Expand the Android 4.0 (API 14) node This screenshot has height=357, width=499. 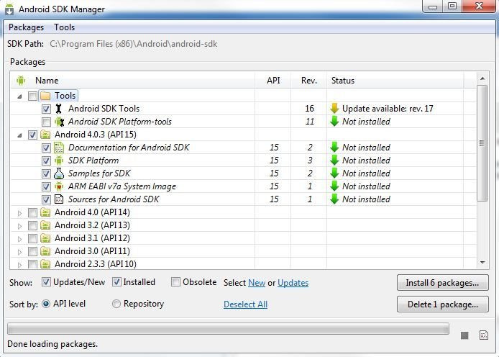click(x=19, y=213)
